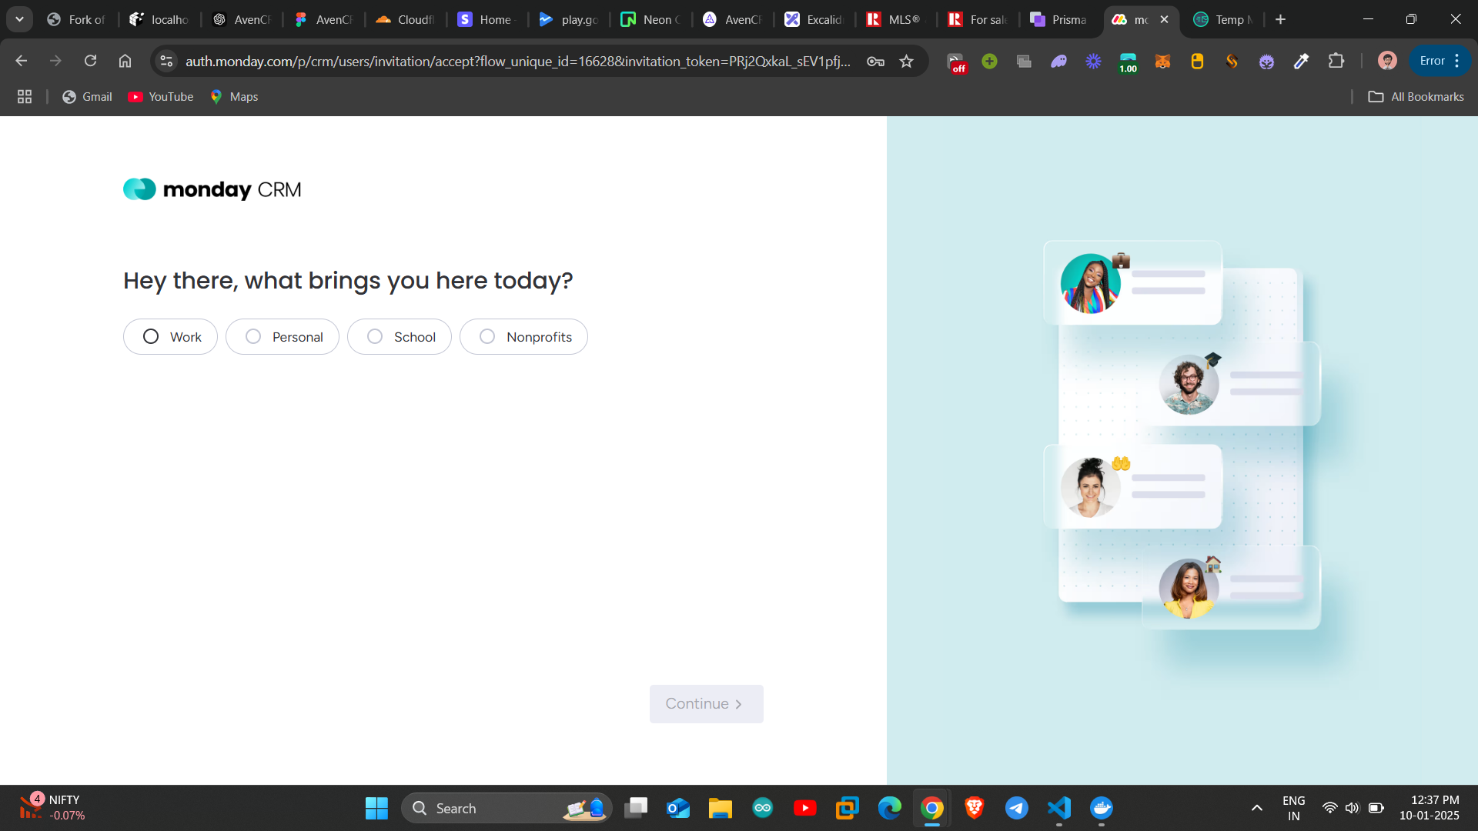Select the Work radio button
The height and width of the screenshot is (831, 1478).
[150, 337]
